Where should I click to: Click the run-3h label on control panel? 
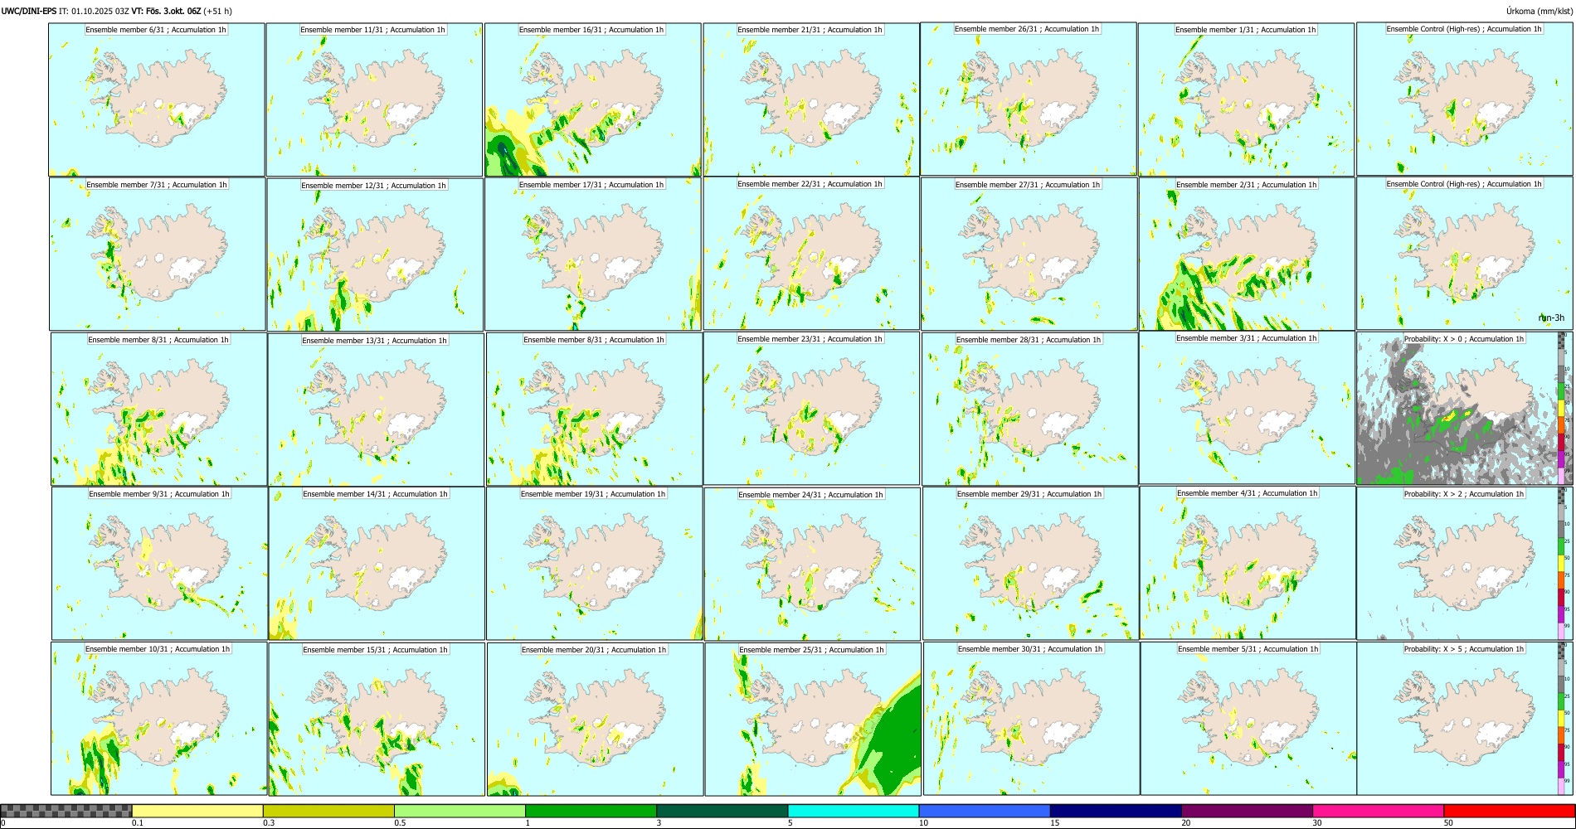(1551, 318)
